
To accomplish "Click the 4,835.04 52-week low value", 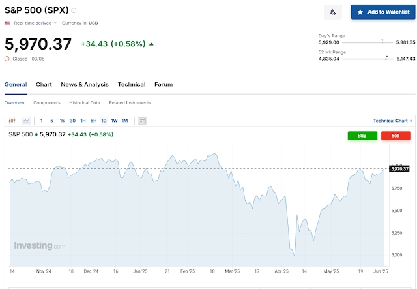I will pos(328,59).
